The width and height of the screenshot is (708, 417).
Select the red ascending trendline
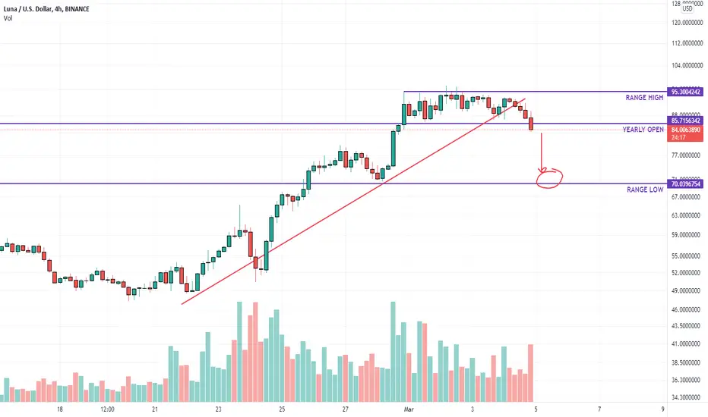pyautogui.click(x=353, y=201)
